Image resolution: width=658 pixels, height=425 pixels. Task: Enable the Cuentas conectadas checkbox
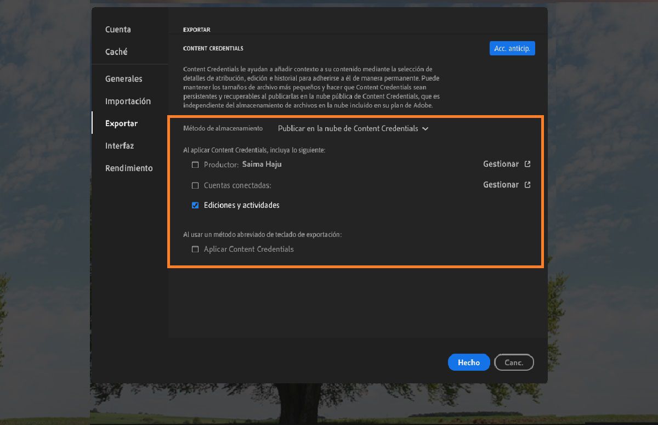click(195, 185)
